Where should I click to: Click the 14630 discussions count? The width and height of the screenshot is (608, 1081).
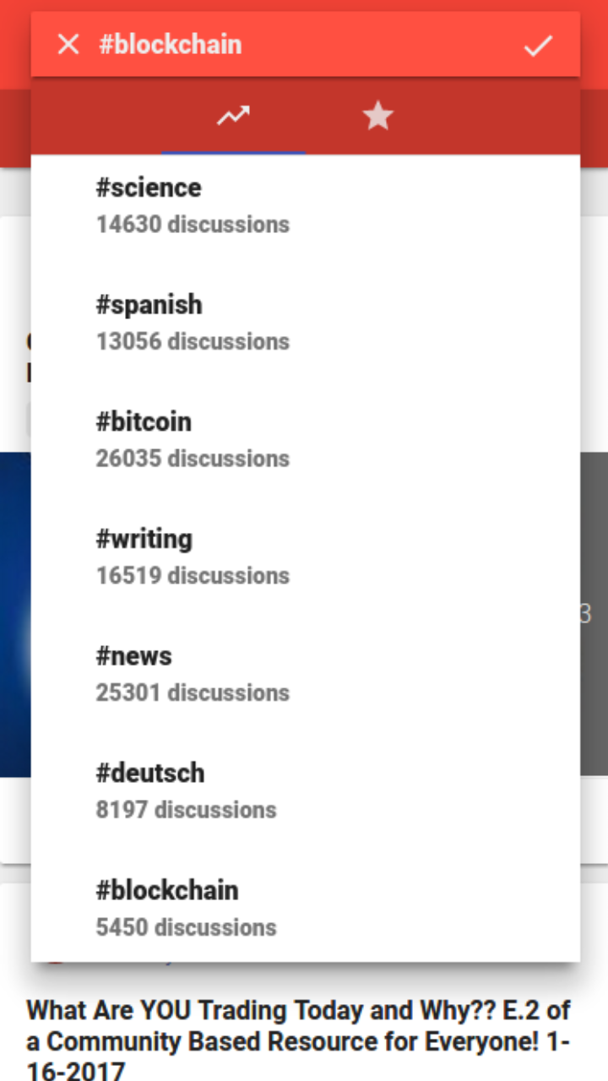(193, 225)
